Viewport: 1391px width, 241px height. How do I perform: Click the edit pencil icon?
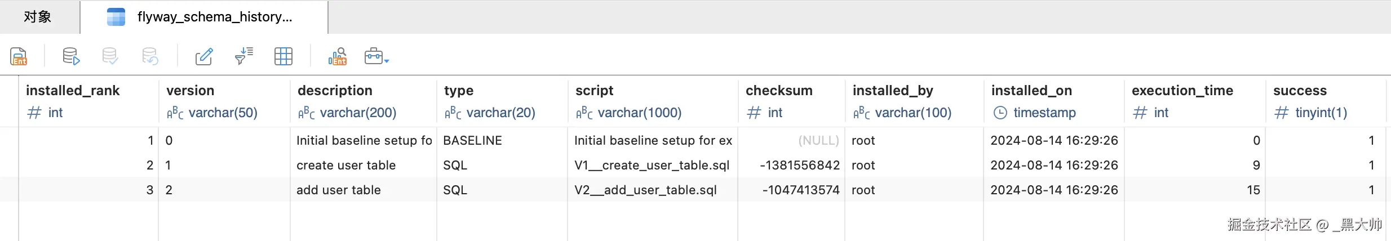203,56
